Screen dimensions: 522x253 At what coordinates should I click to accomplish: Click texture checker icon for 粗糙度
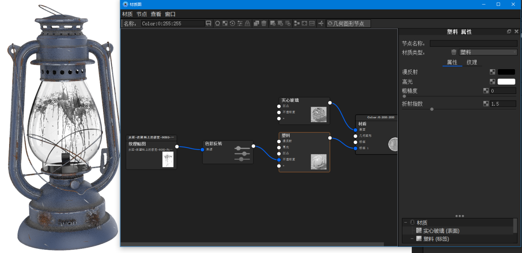tap(486, 91)
